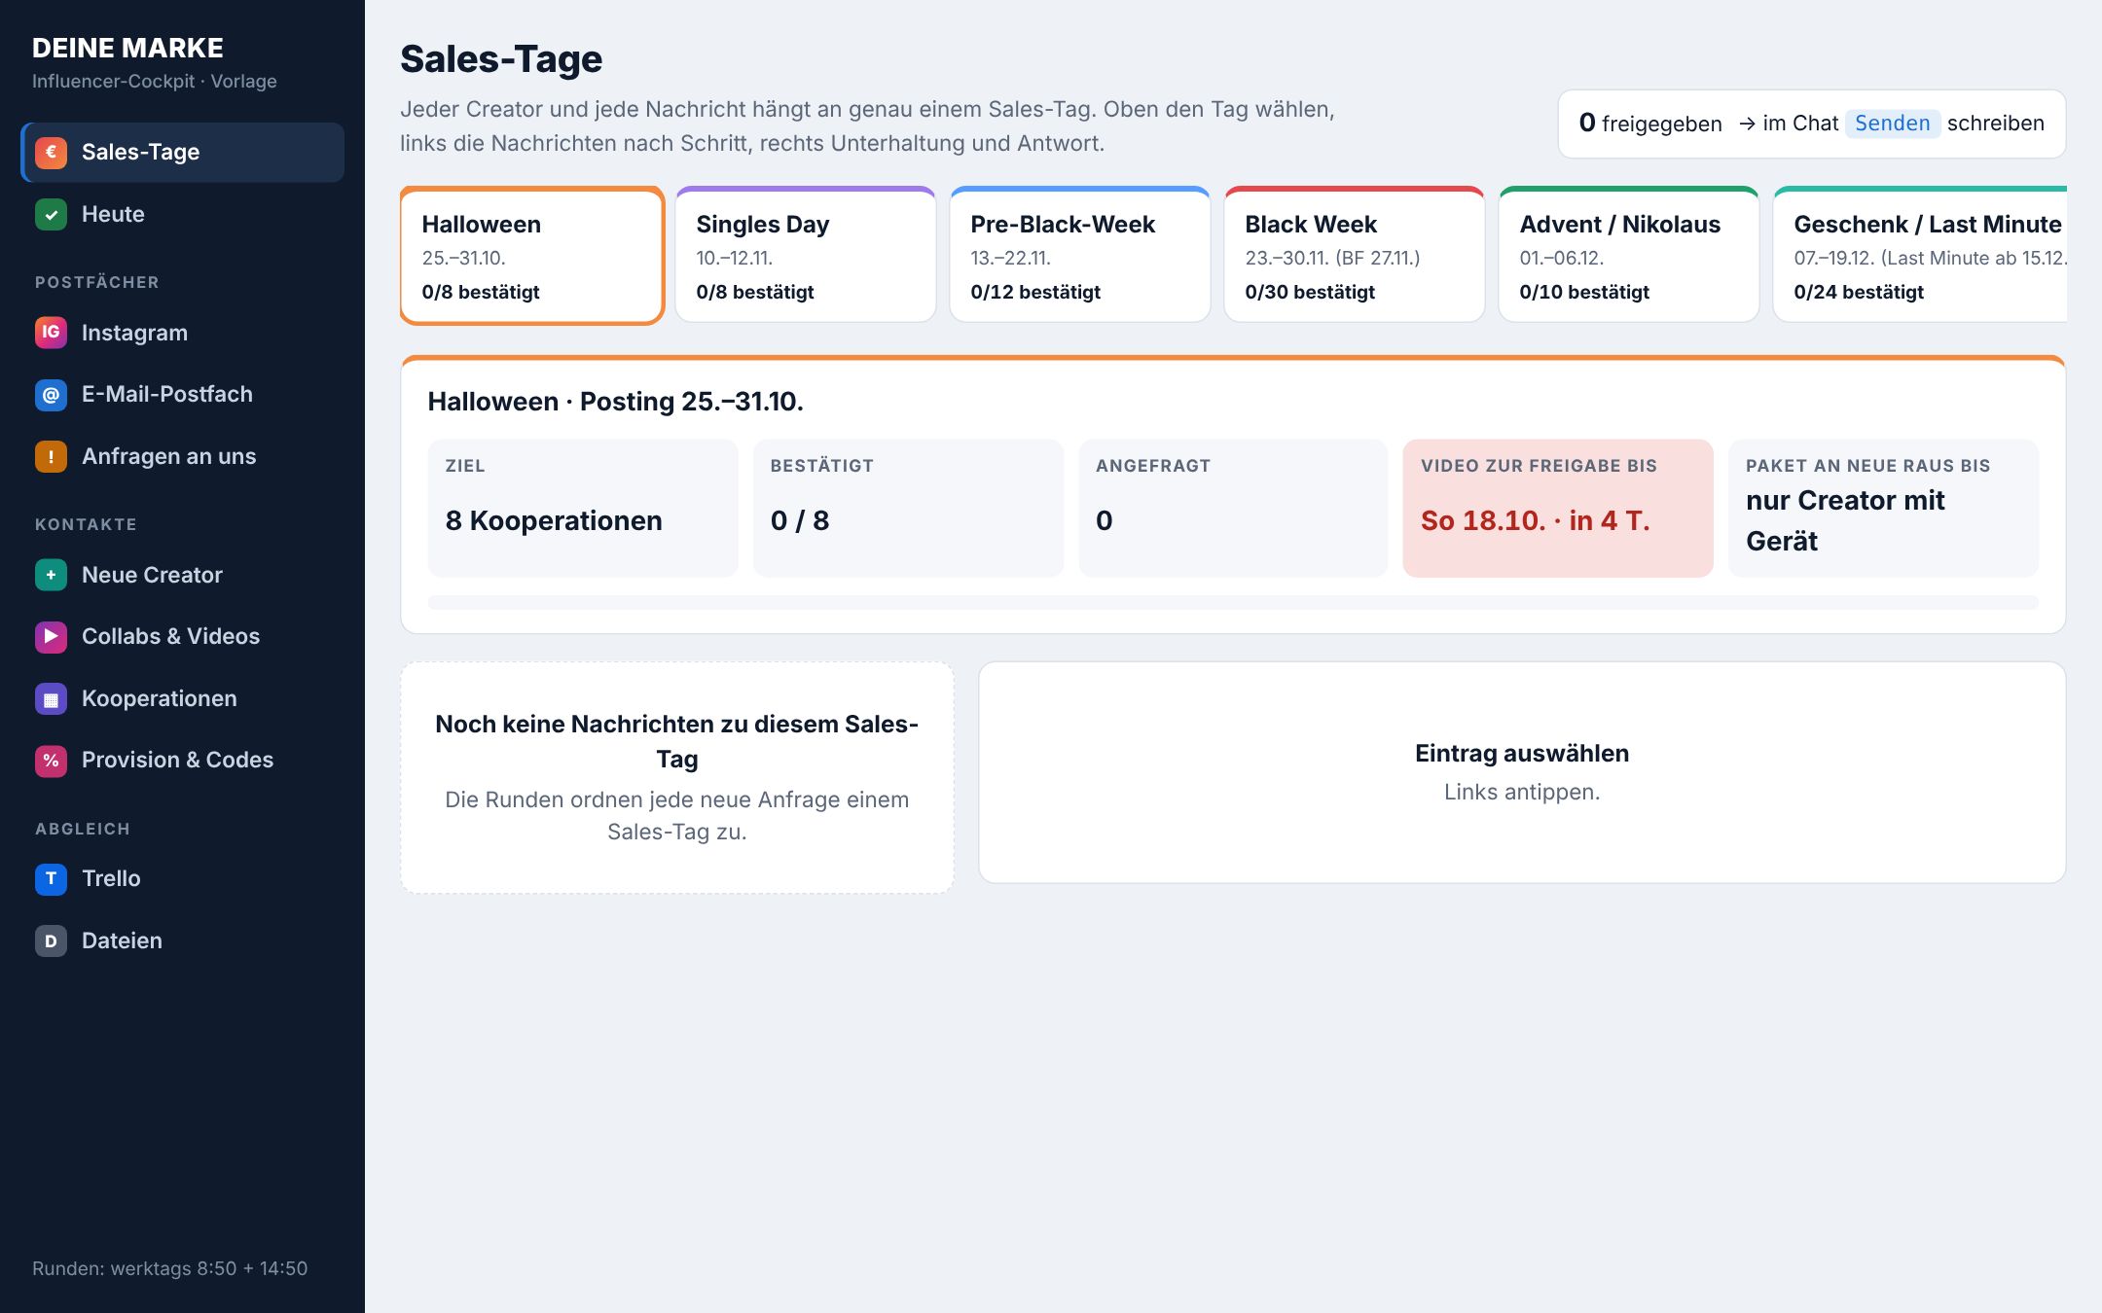The image size is (2102, 1313).
Task: Open the Instagram inbox IG icon
Action: pyautogui.click(x=51, y=333)
